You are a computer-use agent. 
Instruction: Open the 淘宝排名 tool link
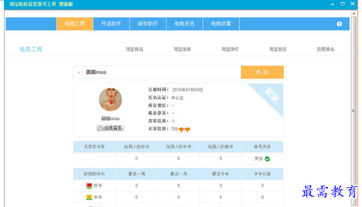[135, 49]
